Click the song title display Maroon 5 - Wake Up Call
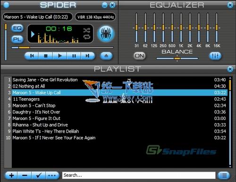236x182 pixels. click(37, 17)
